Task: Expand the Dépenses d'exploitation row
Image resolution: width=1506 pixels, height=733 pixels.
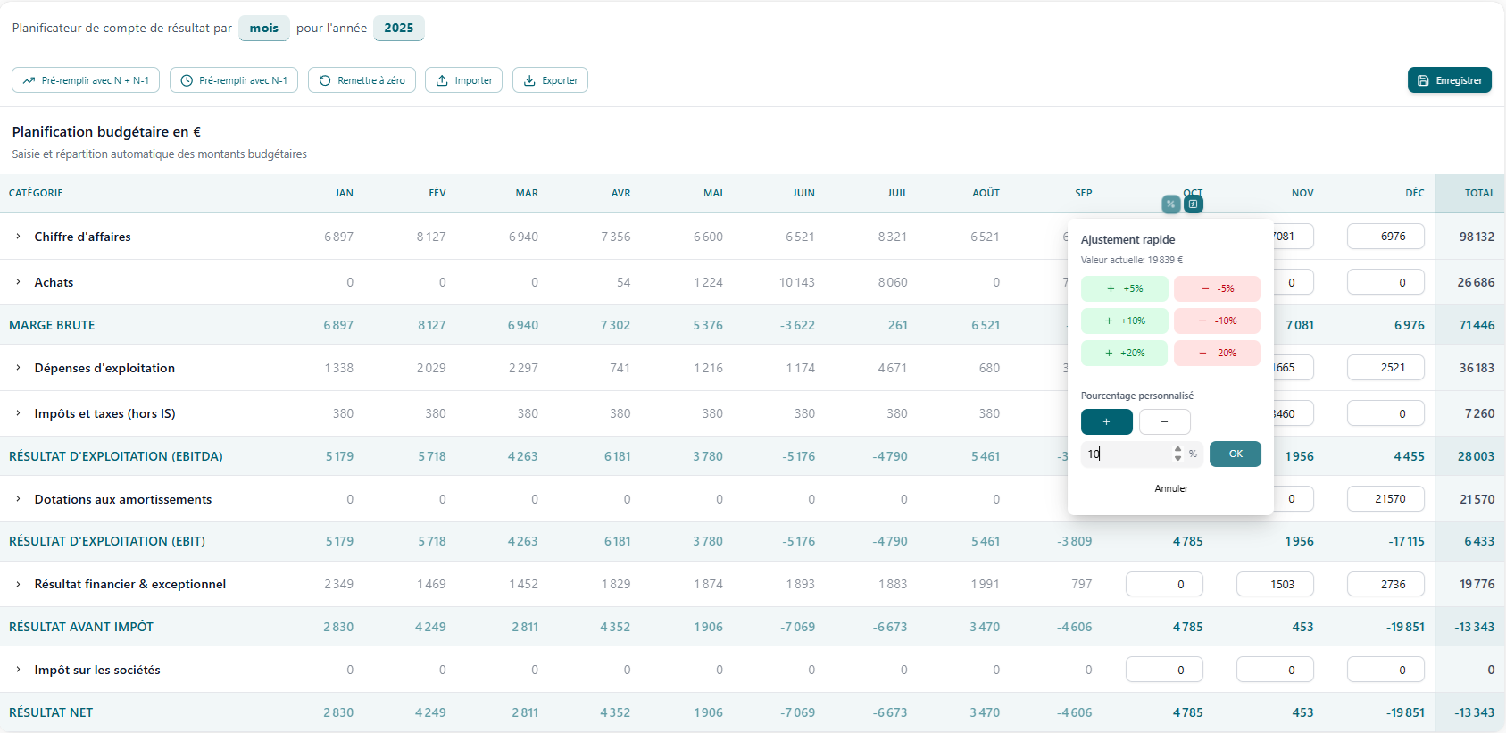Action: pyautogui.click(x=18, y=368)
